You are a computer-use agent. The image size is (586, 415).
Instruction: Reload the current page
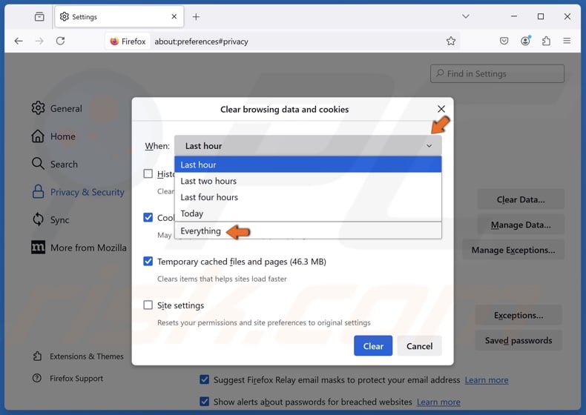pyautogui.click(x=61, y=41)
